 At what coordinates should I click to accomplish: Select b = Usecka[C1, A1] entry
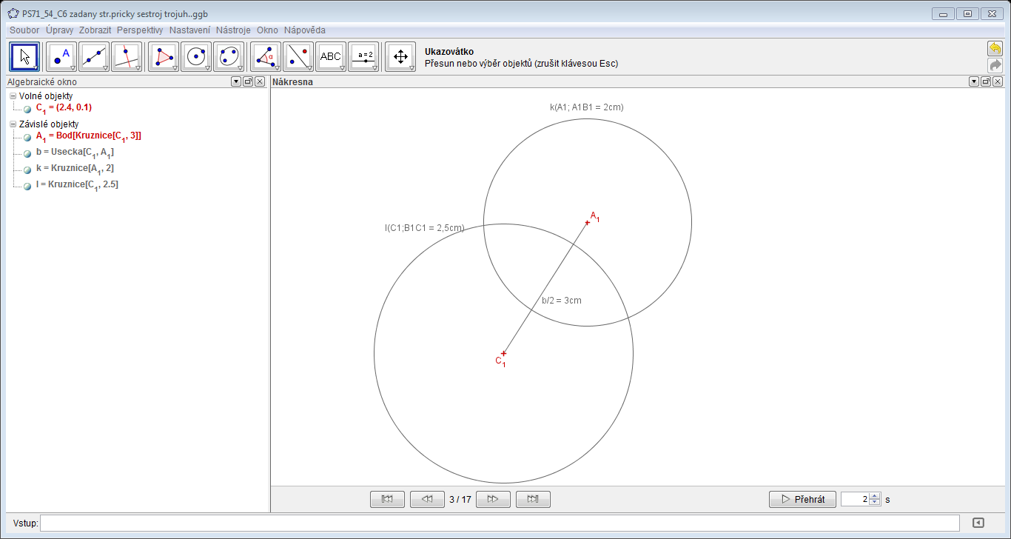click(75, 153)
